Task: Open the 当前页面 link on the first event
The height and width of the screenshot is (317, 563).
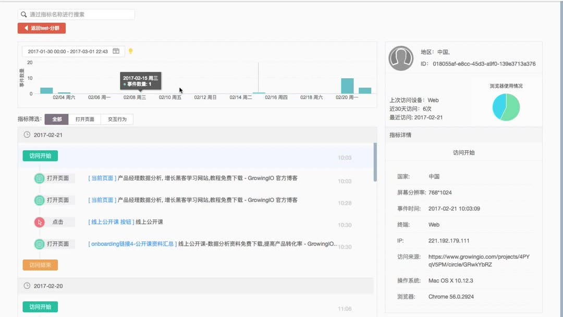Action: (x=101, y=178)
